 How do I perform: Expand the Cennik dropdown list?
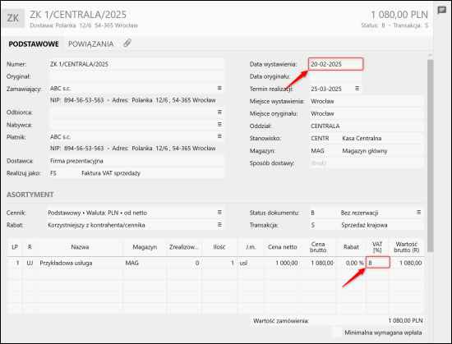pyautogui.click(x=219, y=213)
